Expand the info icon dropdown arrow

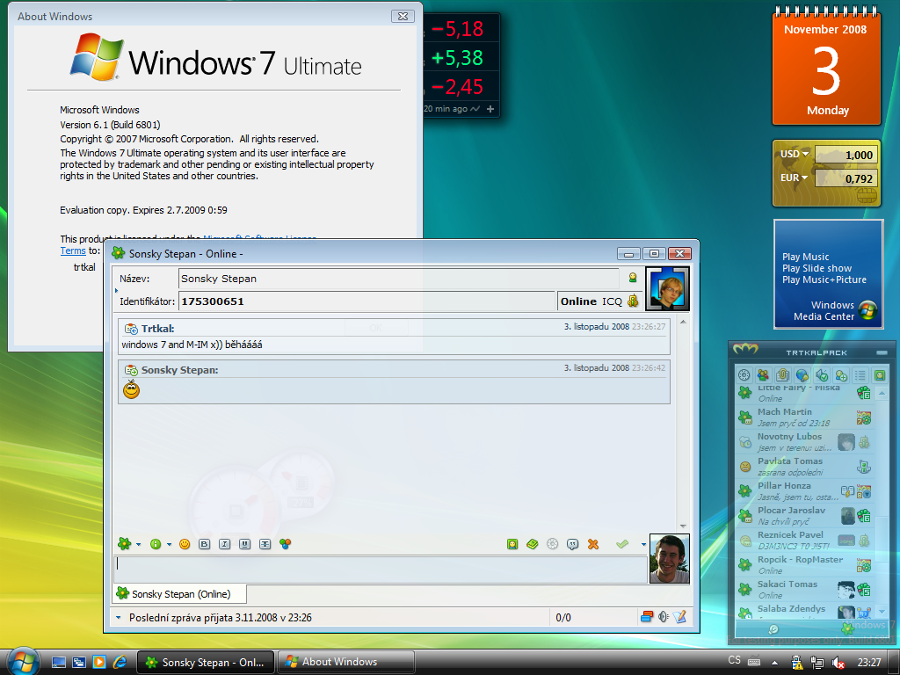pyautogui.click(x=170, y=545)
